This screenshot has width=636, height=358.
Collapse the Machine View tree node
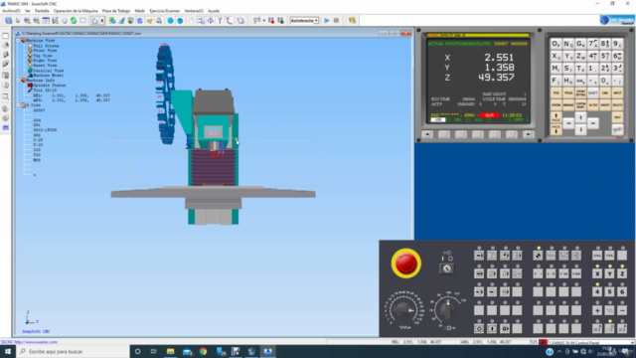pos(18,41)
